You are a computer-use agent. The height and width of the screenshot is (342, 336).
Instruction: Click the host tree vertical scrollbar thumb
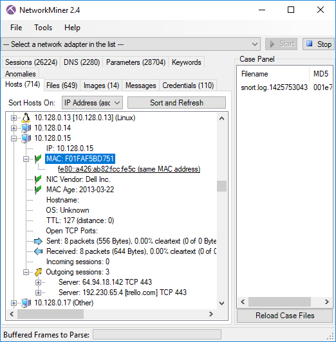point(221,186)
